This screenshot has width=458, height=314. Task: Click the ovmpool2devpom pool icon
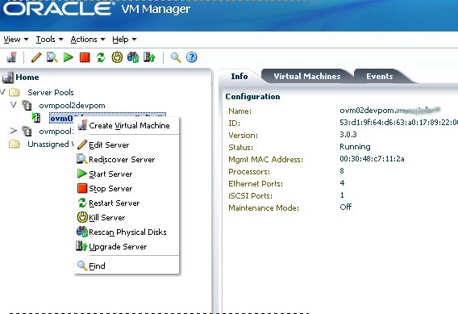[27, 106]
